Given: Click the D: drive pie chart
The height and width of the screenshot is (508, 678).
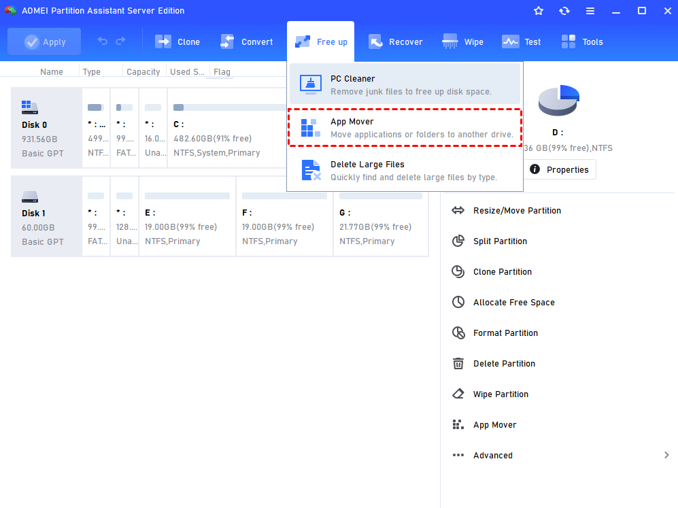Looking at the screenshot, I should pyautogui.click(x=559, y=100).
